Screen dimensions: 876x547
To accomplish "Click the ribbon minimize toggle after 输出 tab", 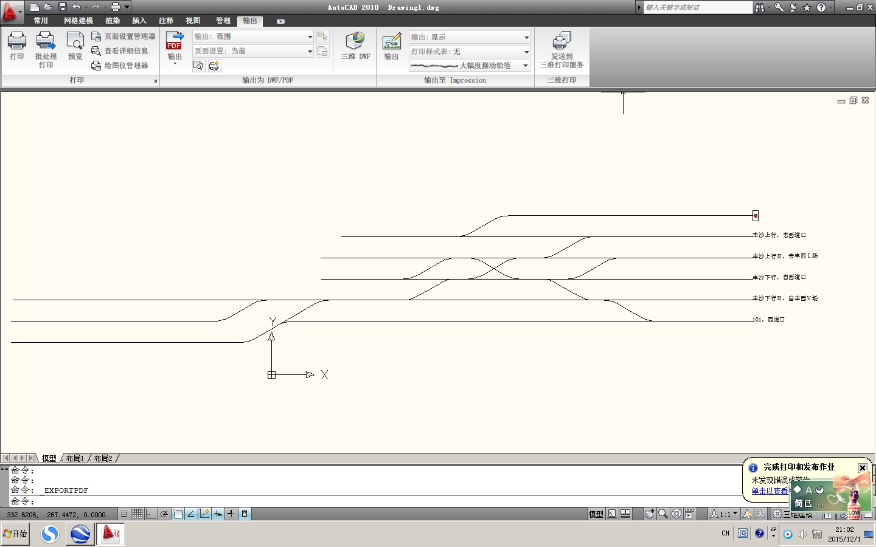I will [x=280, y=21].
